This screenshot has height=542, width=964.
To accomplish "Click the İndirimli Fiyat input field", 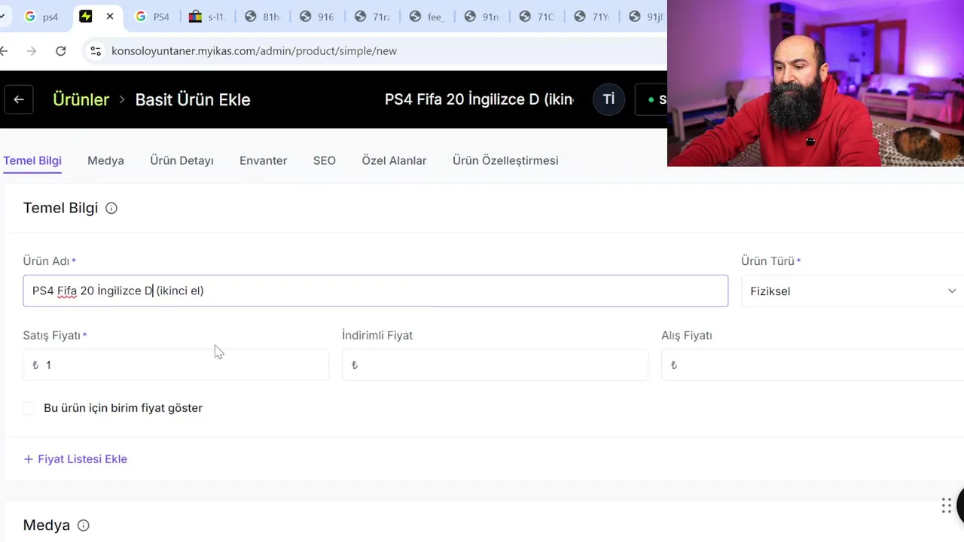I will [495, 365].
